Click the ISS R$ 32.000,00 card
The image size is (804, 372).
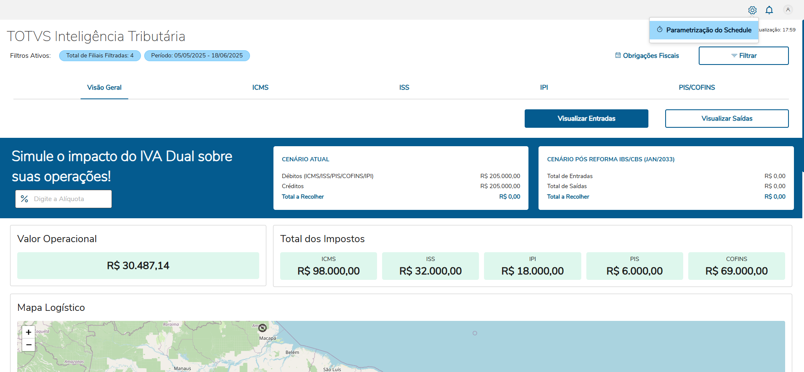pos(430,266)
